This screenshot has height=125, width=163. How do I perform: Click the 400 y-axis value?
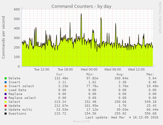(x=17, y=28)
